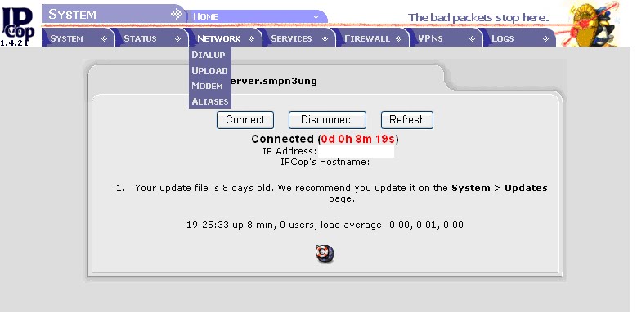Select Dialup from Network dropdown
Viewport: 637px width, 312px height.
tap(209, 55)
